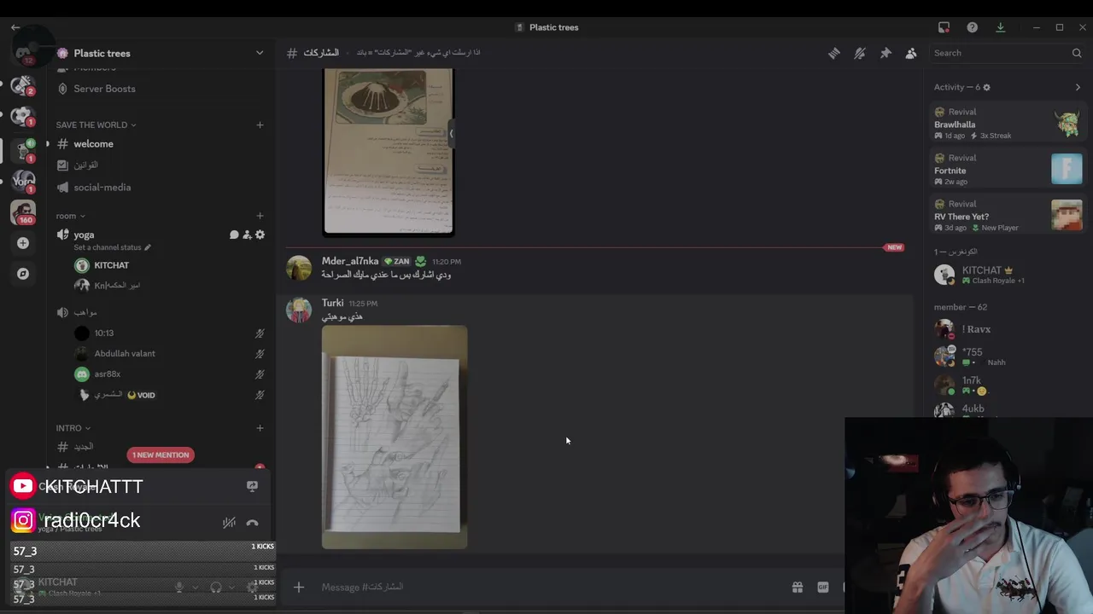Collapse the INTRO category
Screen dimensions: 1093x614
[x=88, y=428]
